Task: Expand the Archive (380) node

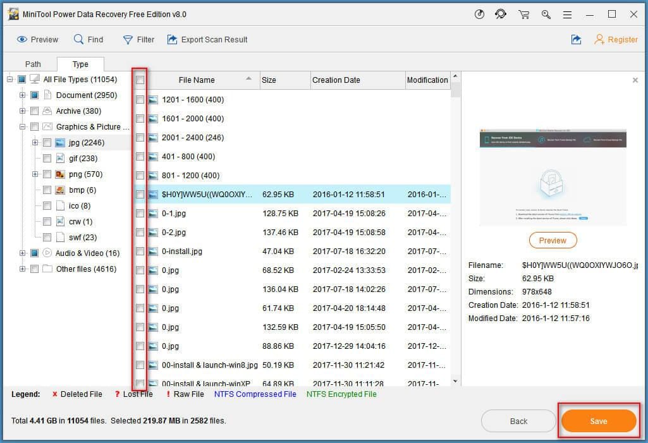Action: 22,111
